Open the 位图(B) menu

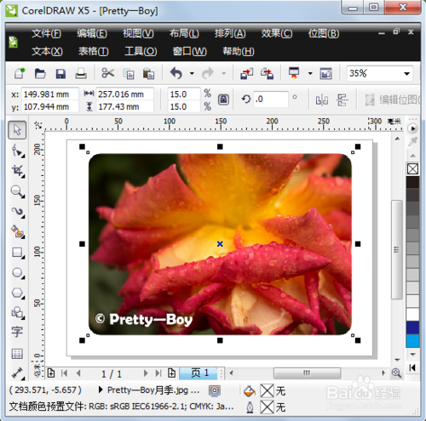(x=324, y=33)
